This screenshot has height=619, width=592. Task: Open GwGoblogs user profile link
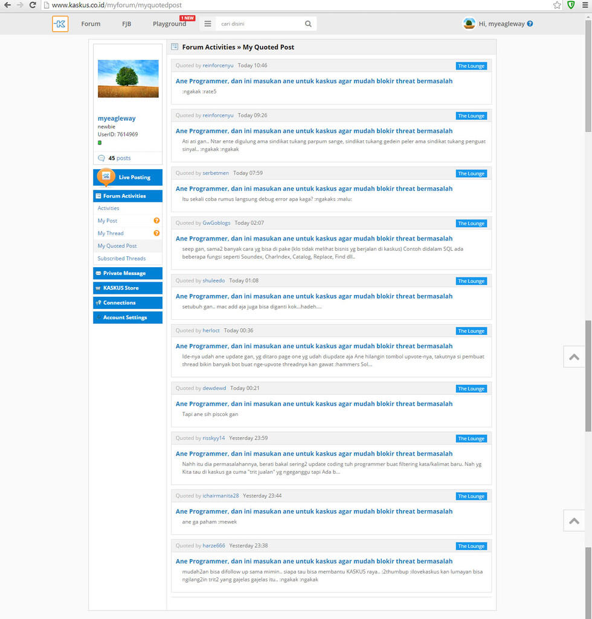[x=216, y=223]
